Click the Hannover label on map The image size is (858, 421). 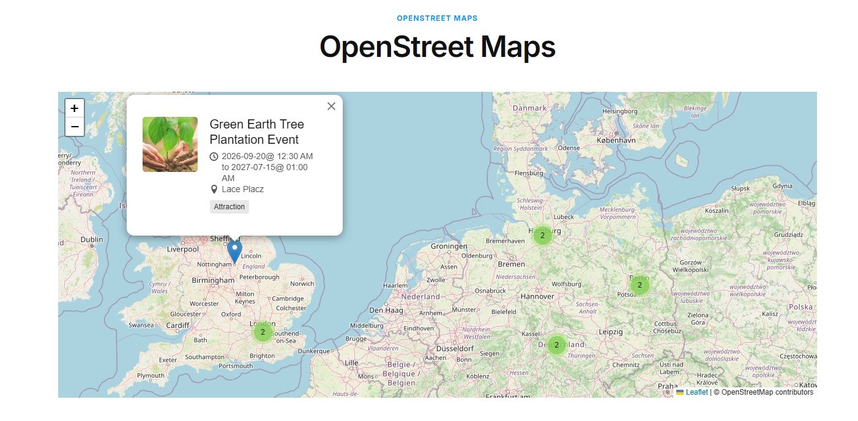point(537,296)
